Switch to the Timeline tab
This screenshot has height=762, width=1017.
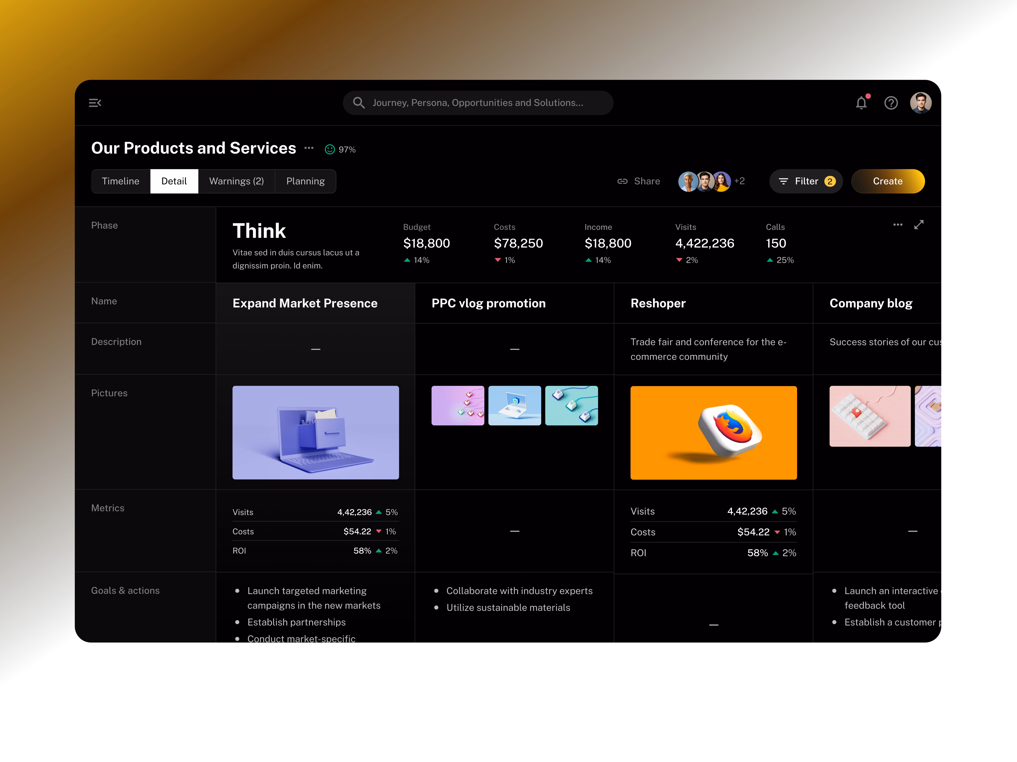coord(120,181)
